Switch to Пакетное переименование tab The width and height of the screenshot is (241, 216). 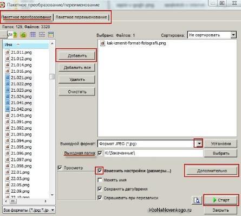[81, 17]
